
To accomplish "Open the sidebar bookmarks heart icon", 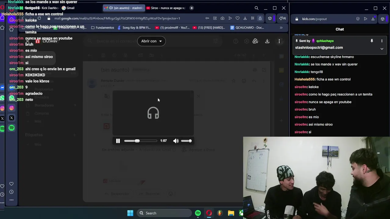I will (11, 184).
